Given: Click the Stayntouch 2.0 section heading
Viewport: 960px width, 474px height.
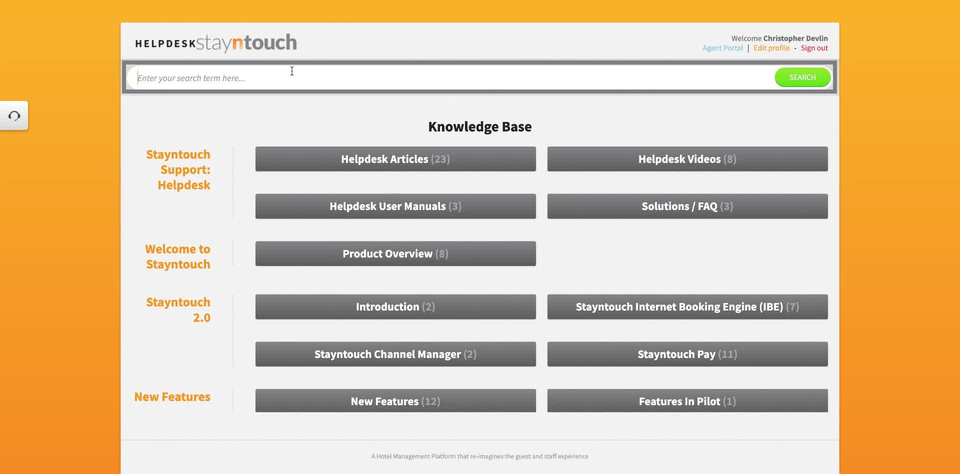Looking at the screenshot, I should [178, 309].
